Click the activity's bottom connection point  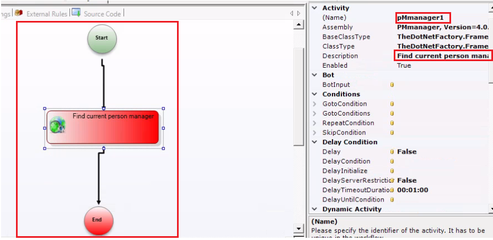click(x=104, y=148)
